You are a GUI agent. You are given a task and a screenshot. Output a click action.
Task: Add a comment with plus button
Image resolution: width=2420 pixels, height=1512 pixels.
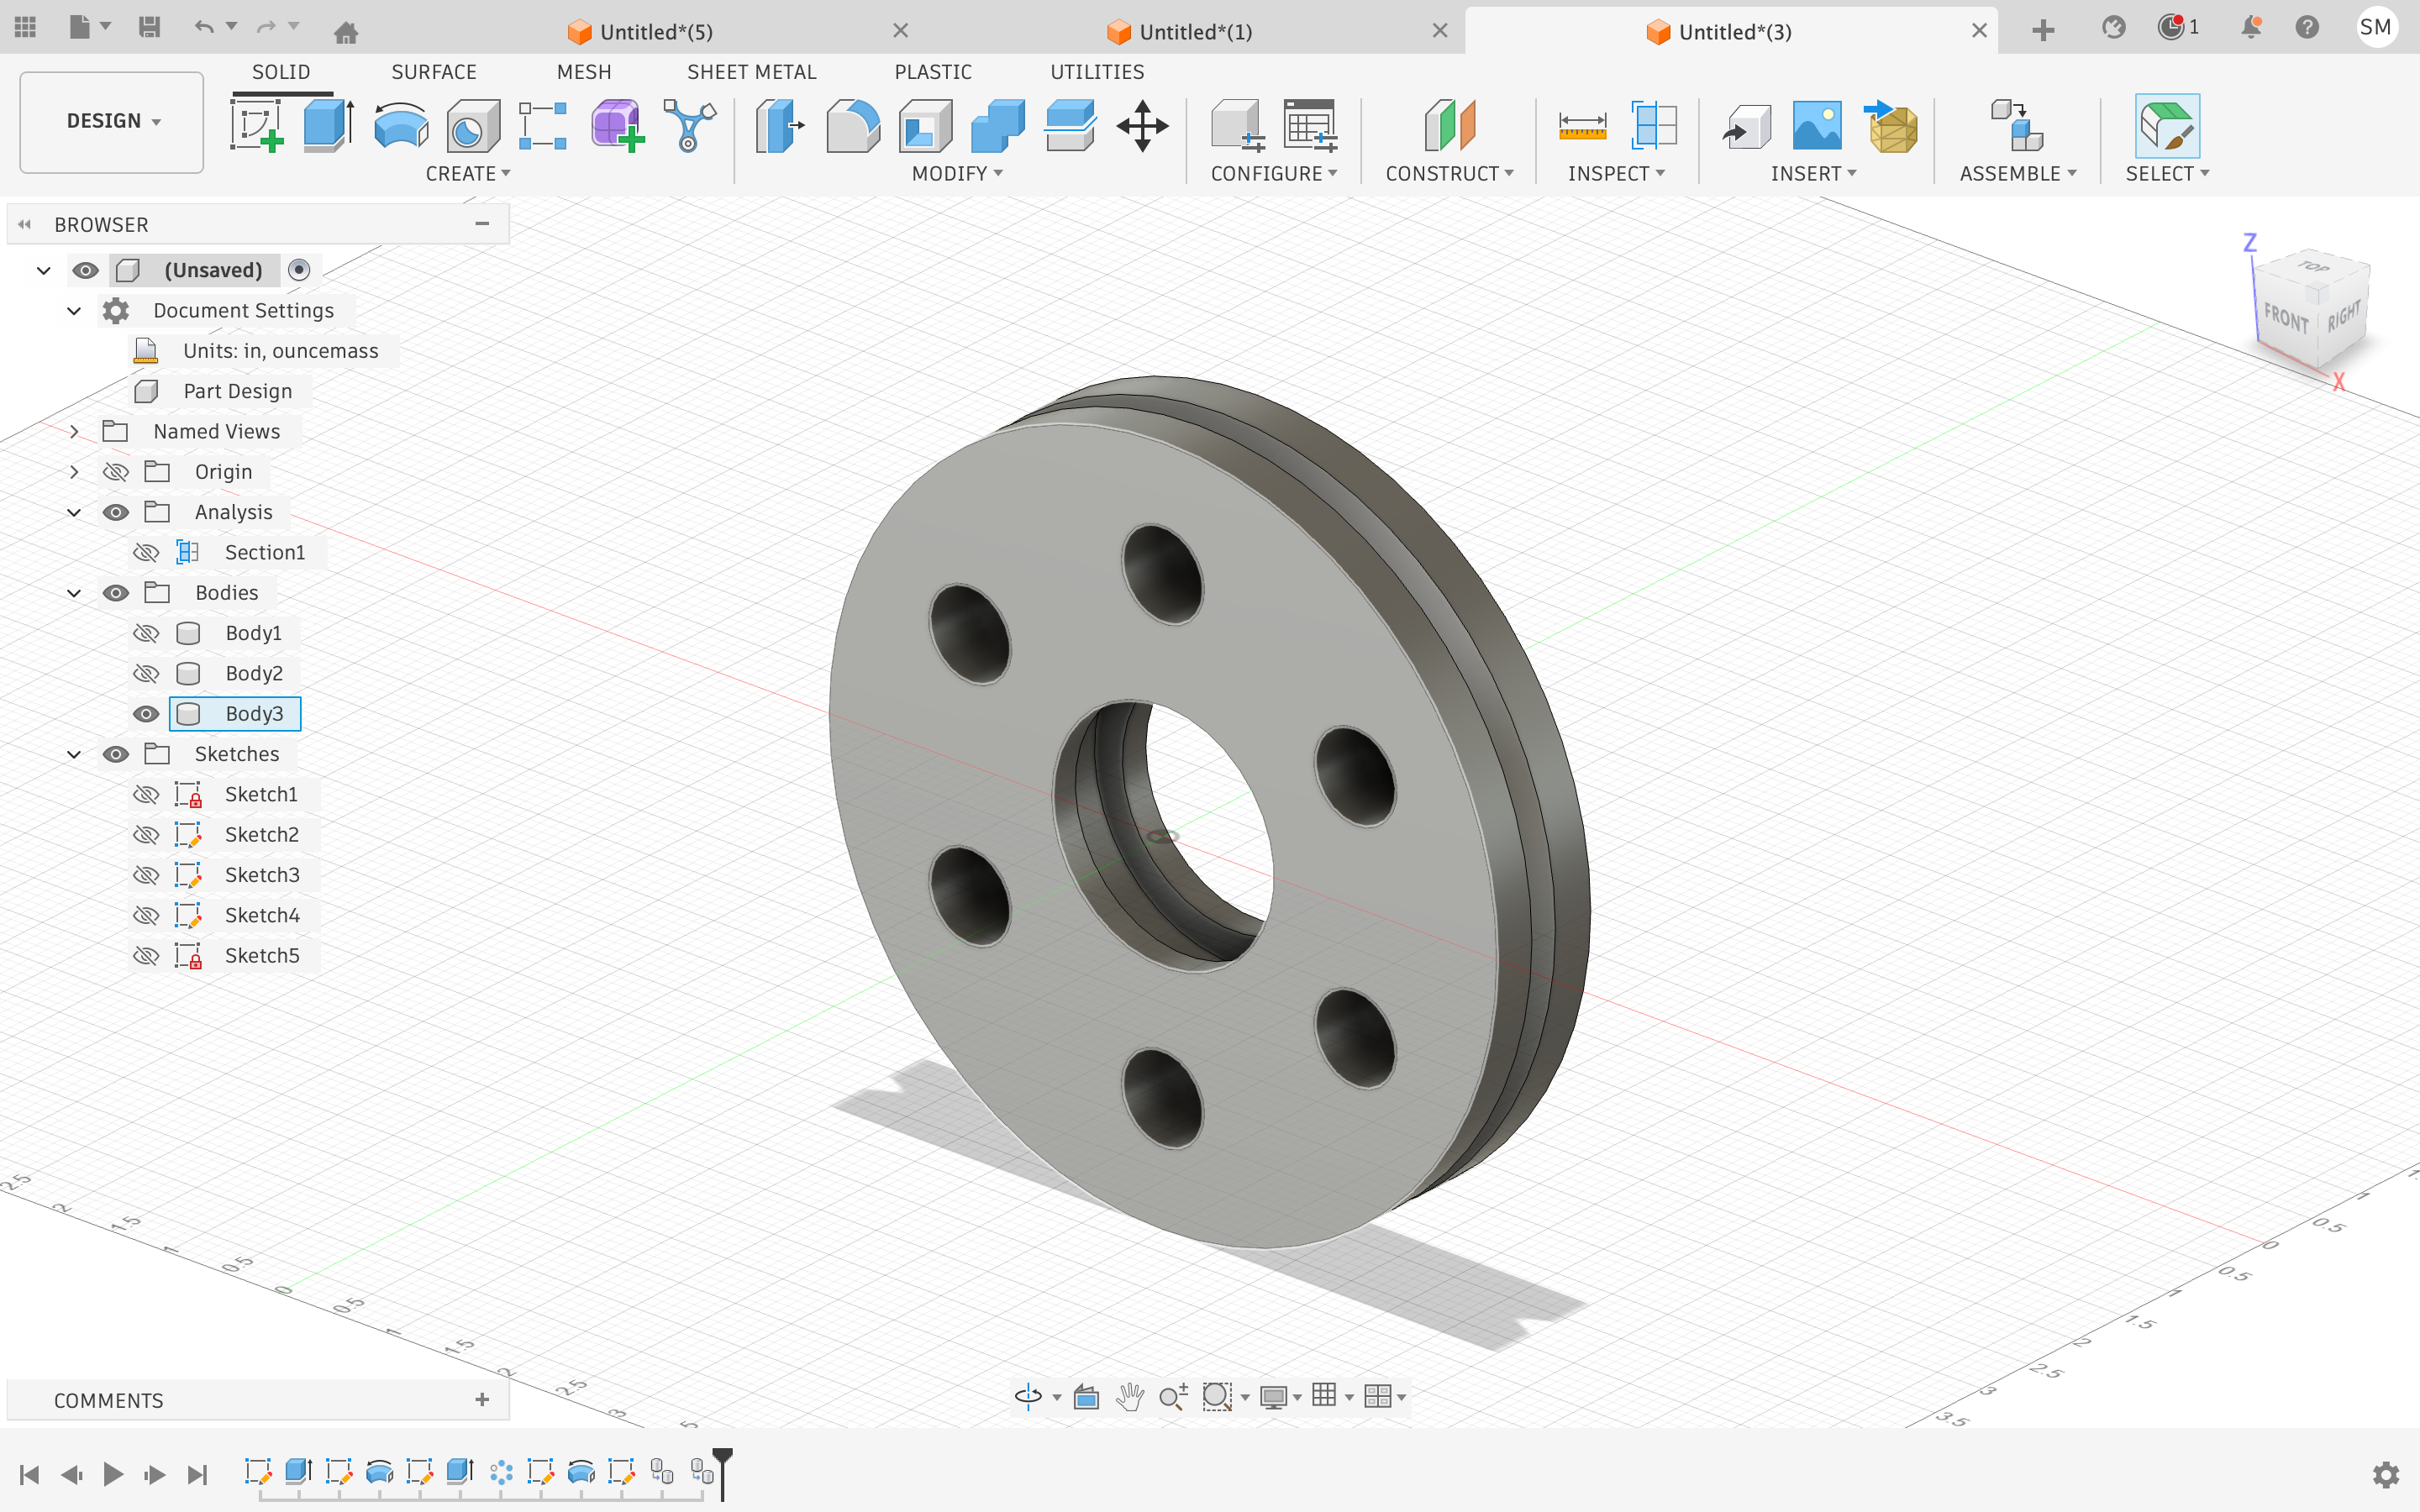482,1400
